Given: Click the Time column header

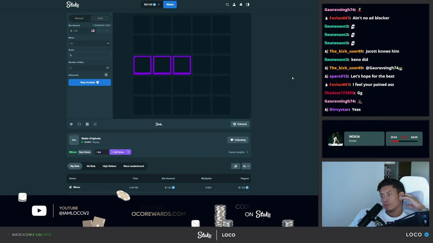Looking at the screenshot, I should click(135, 178).
